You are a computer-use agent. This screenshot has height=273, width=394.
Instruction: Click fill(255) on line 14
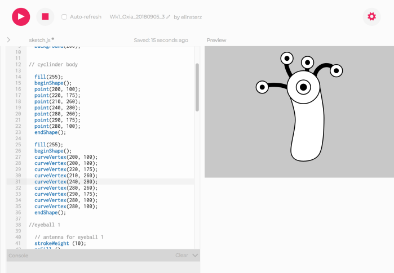(48, 77)
